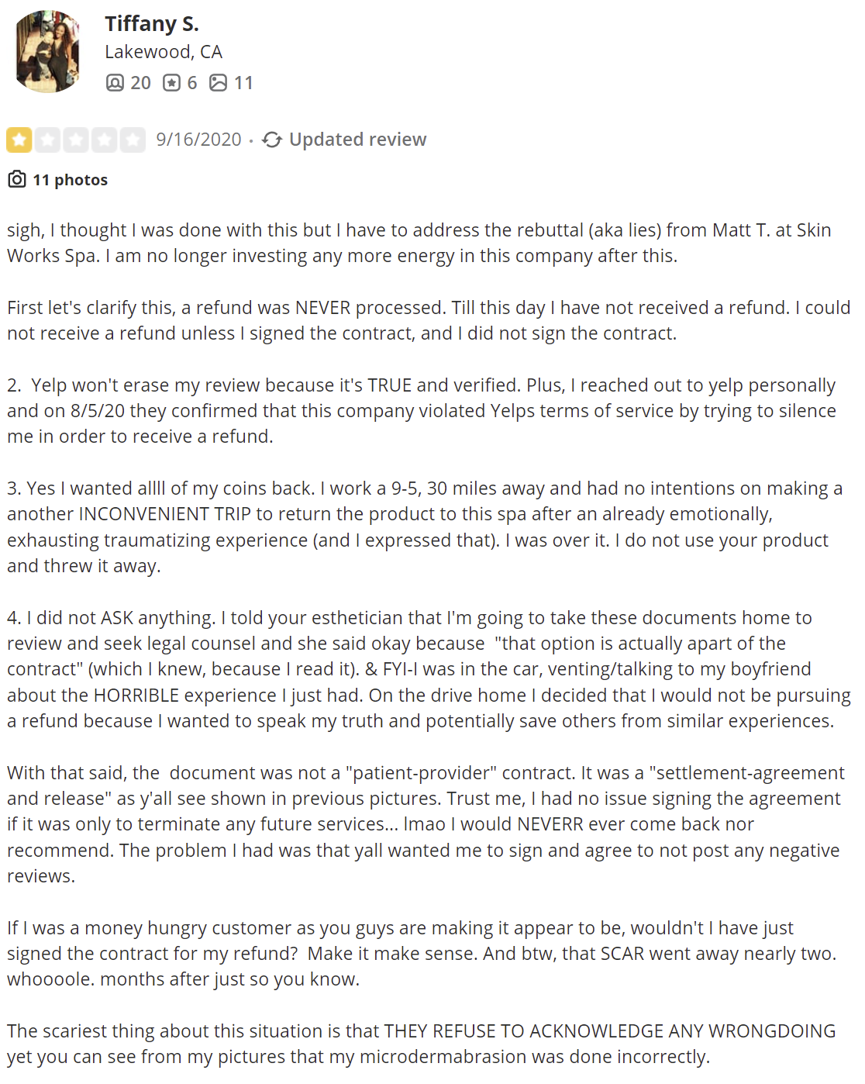Viewport: 865px width, 1084px height.
Task: Click the Updated review refresh icon
Action: [x=272, y=140]
